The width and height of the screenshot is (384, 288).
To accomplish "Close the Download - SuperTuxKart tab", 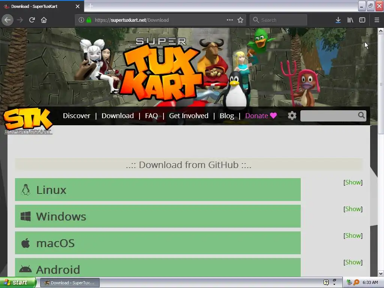I will coord(78,6).
